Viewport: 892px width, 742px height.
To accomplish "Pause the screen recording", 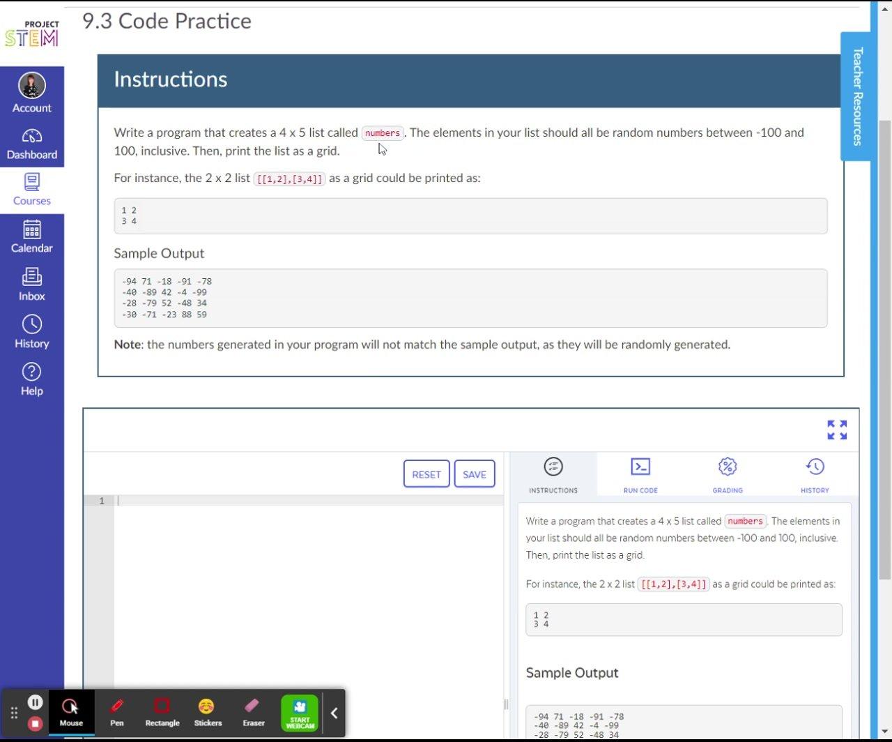I will coord(35,702).
